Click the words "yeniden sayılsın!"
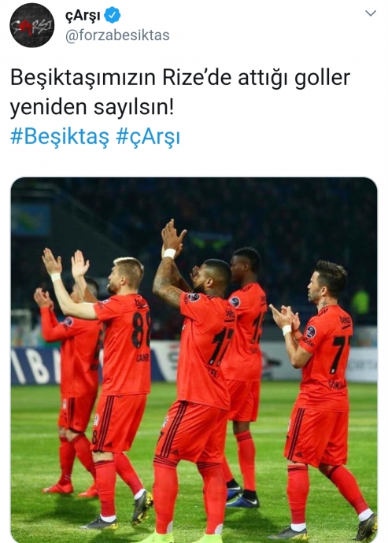The width and height of the screenshot is (388, 543). point(92,107)
